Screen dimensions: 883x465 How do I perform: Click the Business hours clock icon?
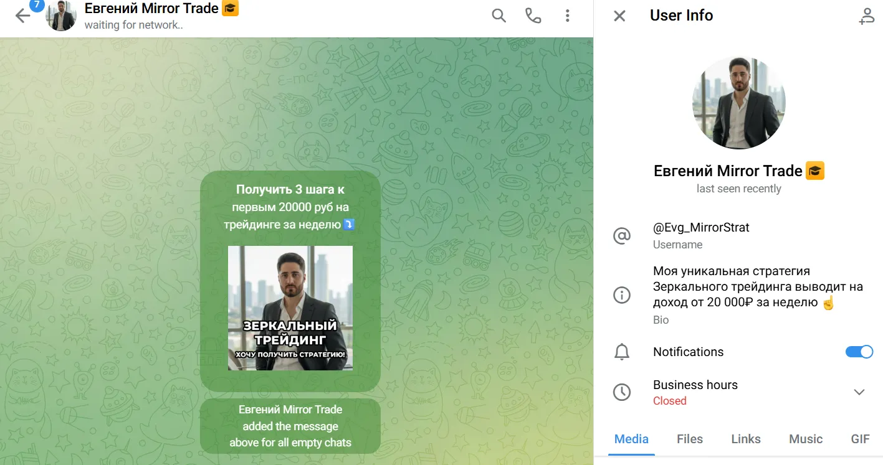pyautogui.click(x=622, y=392)
